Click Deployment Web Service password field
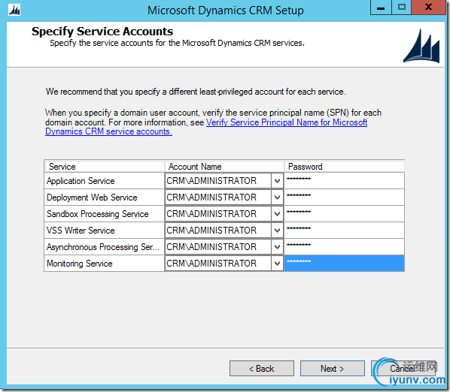450x392 pixels. tap(344, 198)
